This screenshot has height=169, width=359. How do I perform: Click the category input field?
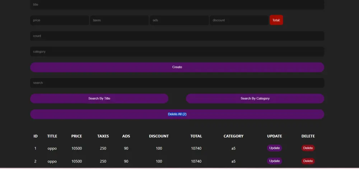[x=177, y=51]
